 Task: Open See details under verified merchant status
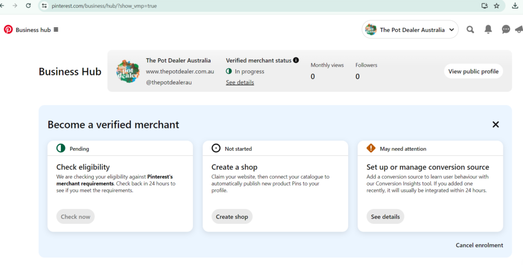(240, 83)
